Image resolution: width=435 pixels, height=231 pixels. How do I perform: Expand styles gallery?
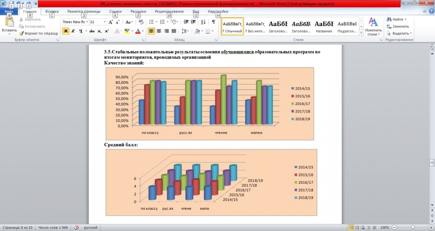(x=361, y=33)
